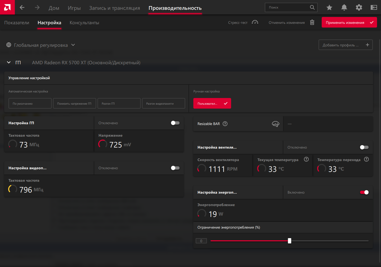The width and height of the screenshot is (381, 267).
Task: Select the Настройка subtab
Action: 49,23
